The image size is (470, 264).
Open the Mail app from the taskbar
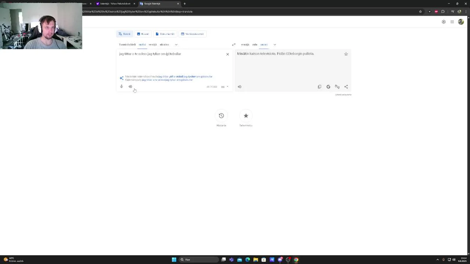pos(239,260)
